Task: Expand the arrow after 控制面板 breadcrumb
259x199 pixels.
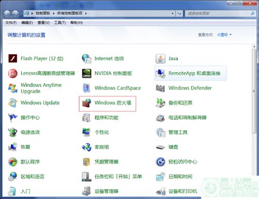Action: tap(54, 13)
